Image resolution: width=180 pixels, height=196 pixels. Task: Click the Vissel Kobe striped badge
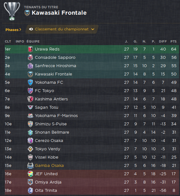point(30,157)
